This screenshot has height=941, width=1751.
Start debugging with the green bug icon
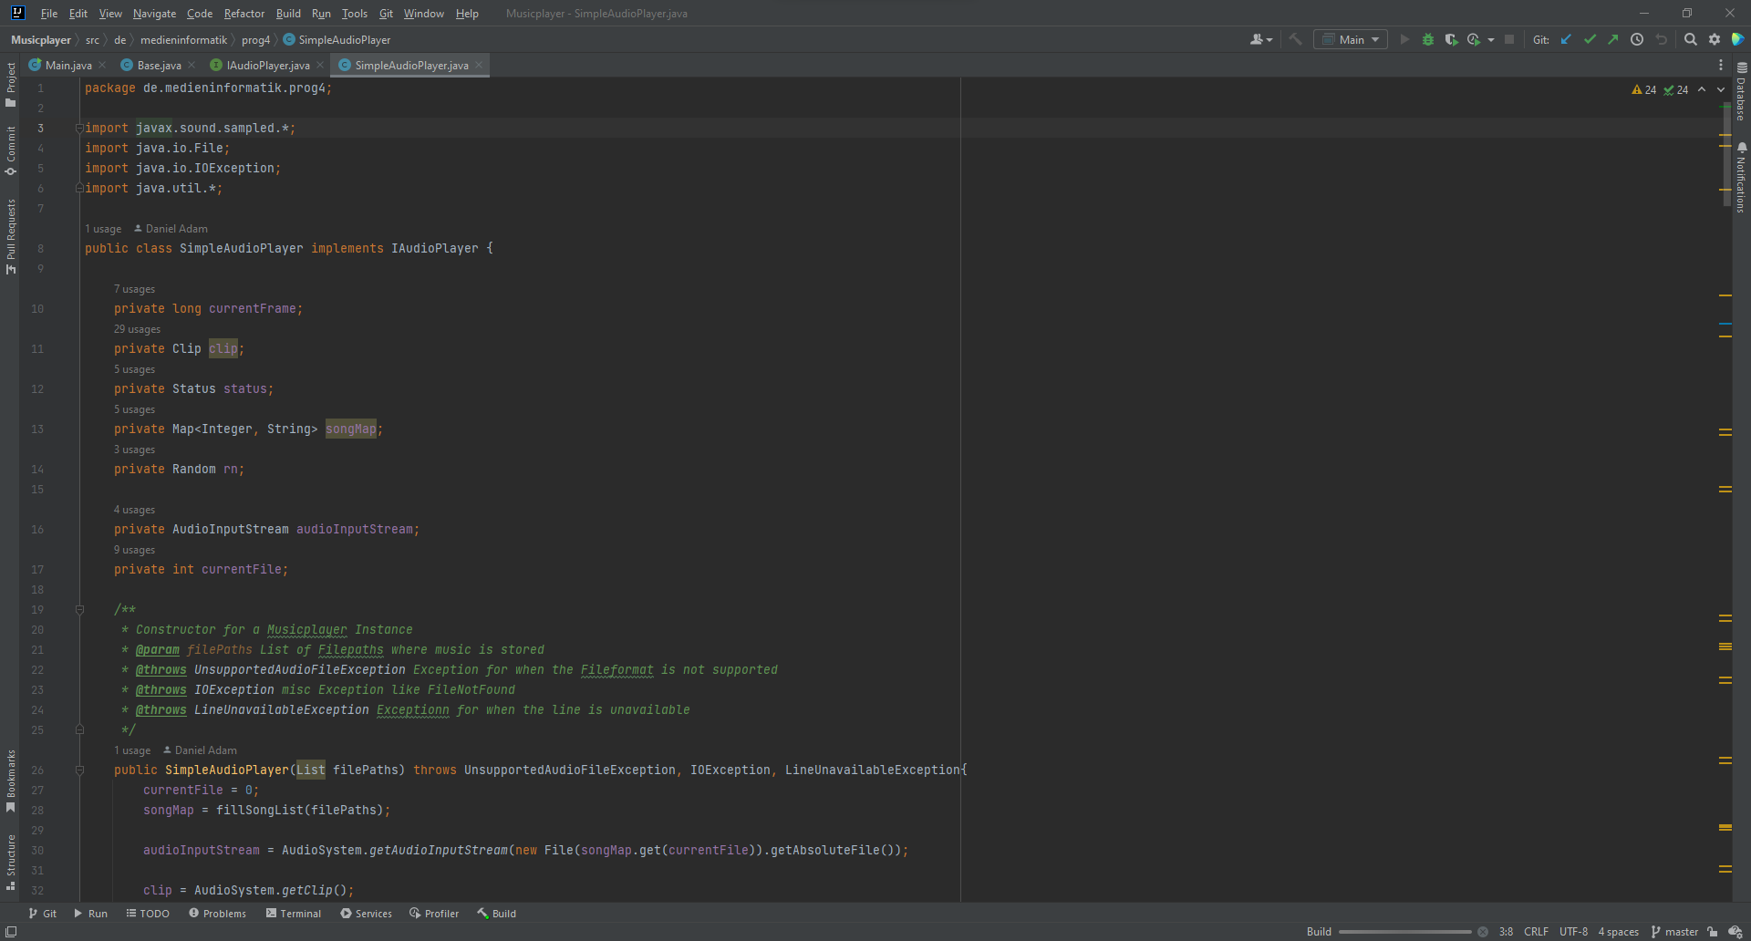(1428, 39)
